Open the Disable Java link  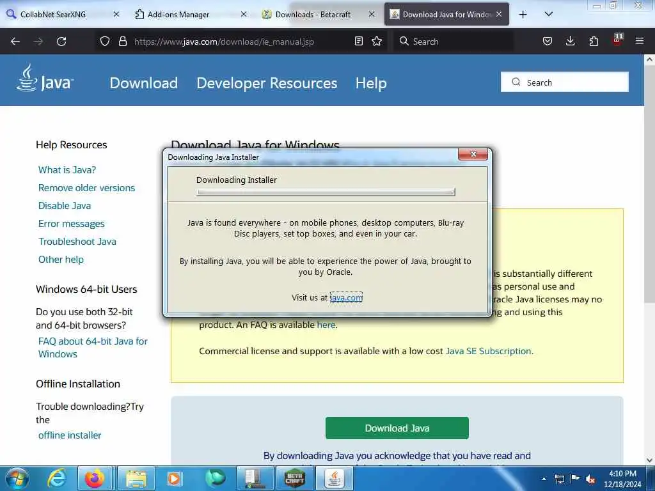point(65,206)
